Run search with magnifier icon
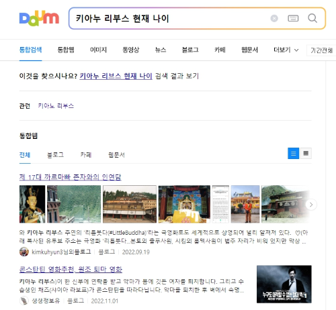Image resolution: width=336 pixels, height=310 pixels. (x=312, y=18)
